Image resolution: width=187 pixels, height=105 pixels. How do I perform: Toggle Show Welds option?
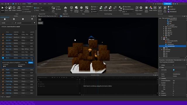(x=127, y=7)
